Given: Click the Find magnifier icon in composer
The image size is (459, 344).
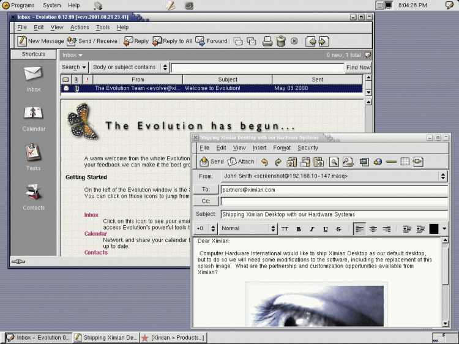Looking at the screenshot, I should (334, 162).
